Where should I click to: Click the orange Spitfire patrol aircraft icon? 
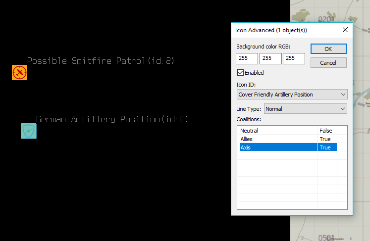click(19, 73)
